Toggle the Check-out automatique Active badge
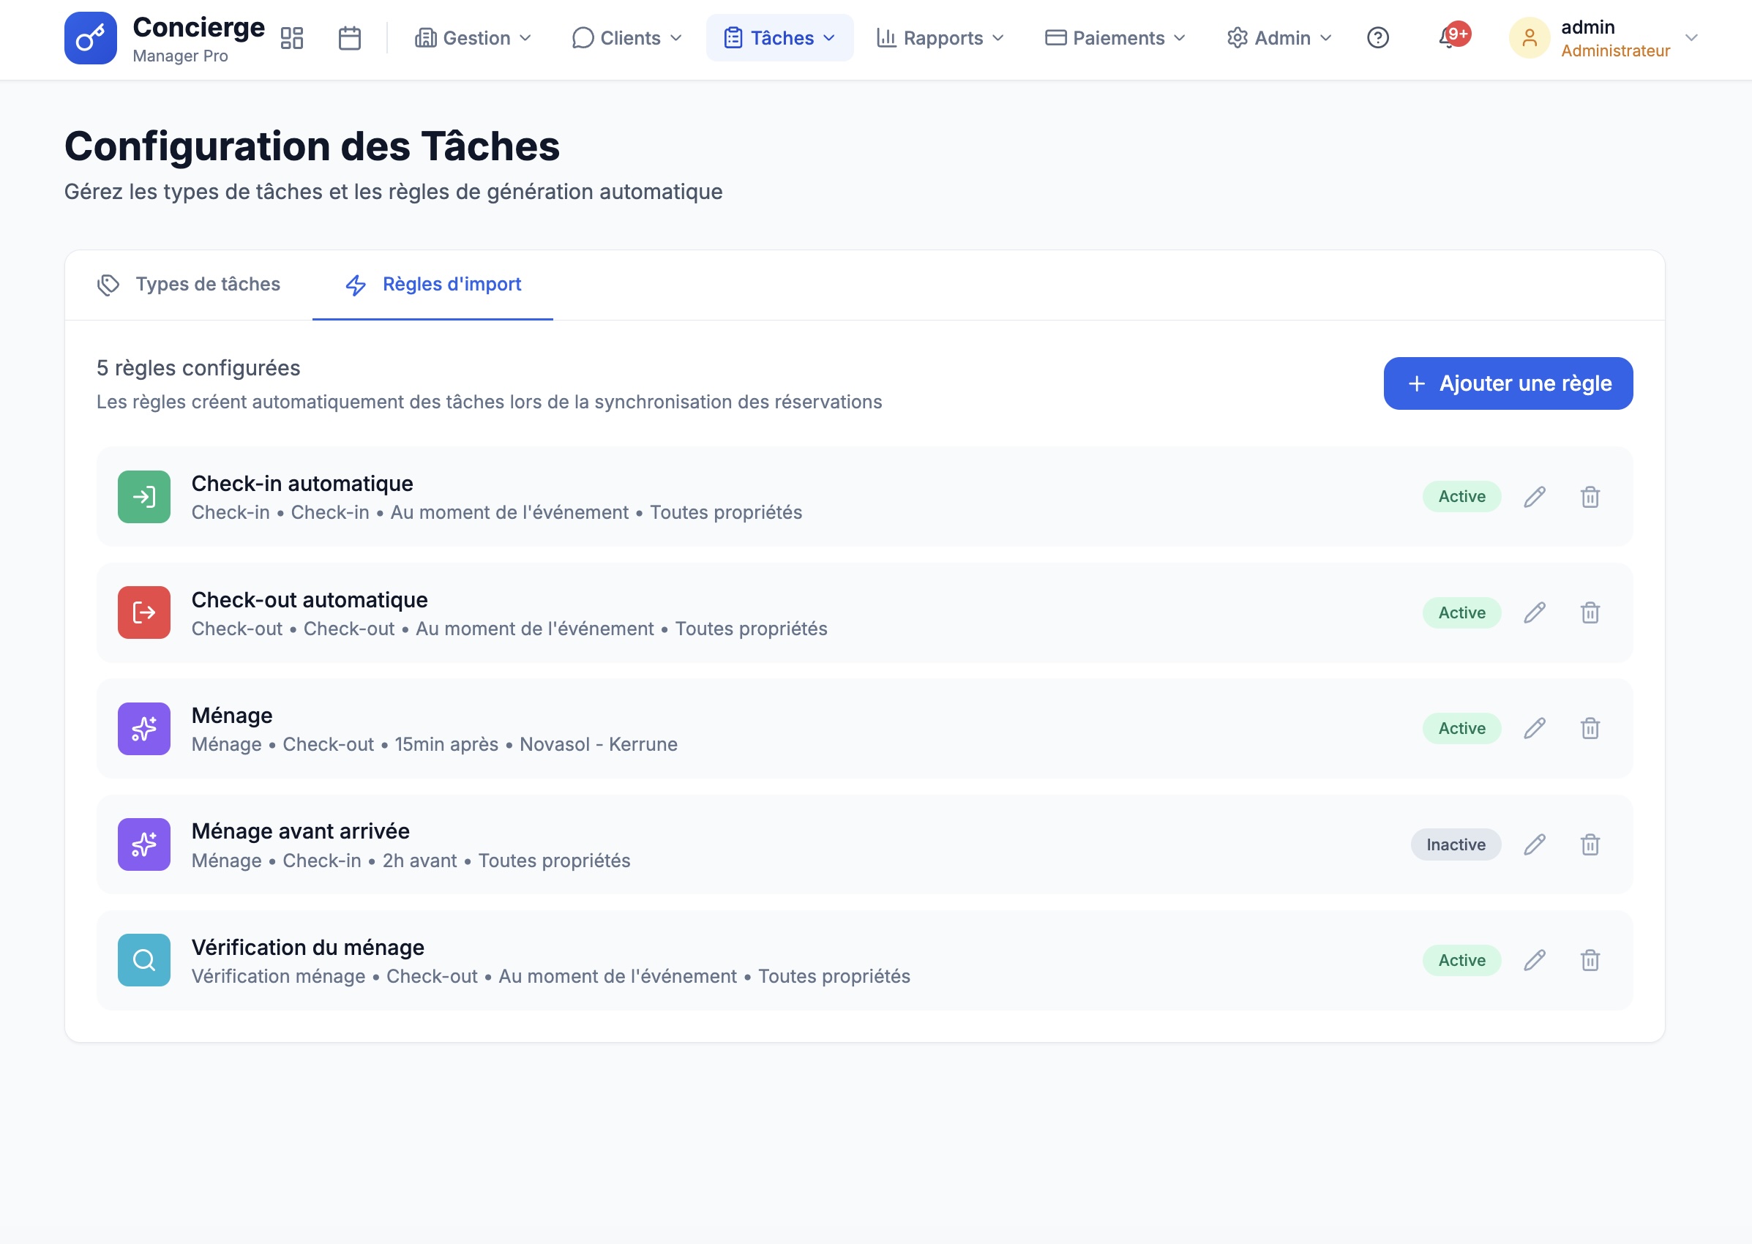This screenshot has height=1244, width=1752. (x=1460, y=612)
